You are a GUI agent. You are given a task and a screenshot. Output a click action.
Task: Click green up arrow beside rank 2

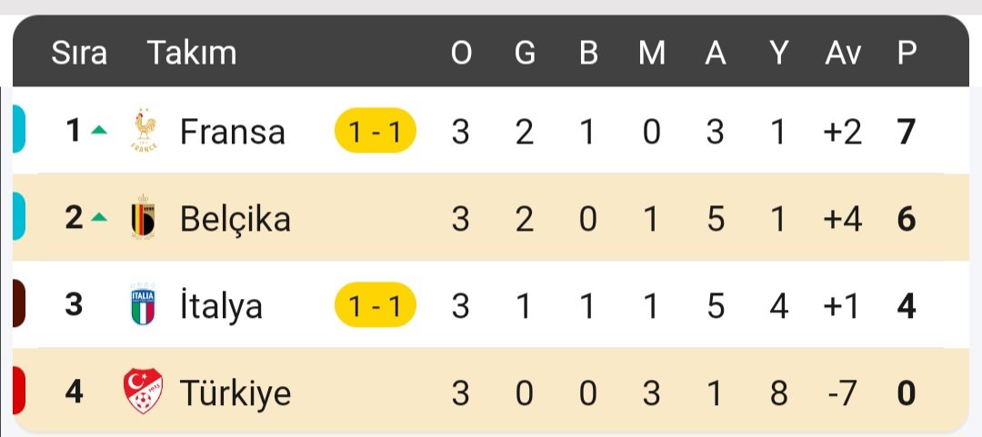[99, 218]
